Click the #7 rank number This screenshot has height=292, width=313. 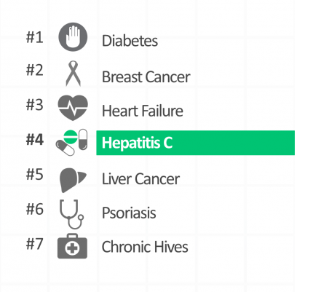tap(35, 244)
